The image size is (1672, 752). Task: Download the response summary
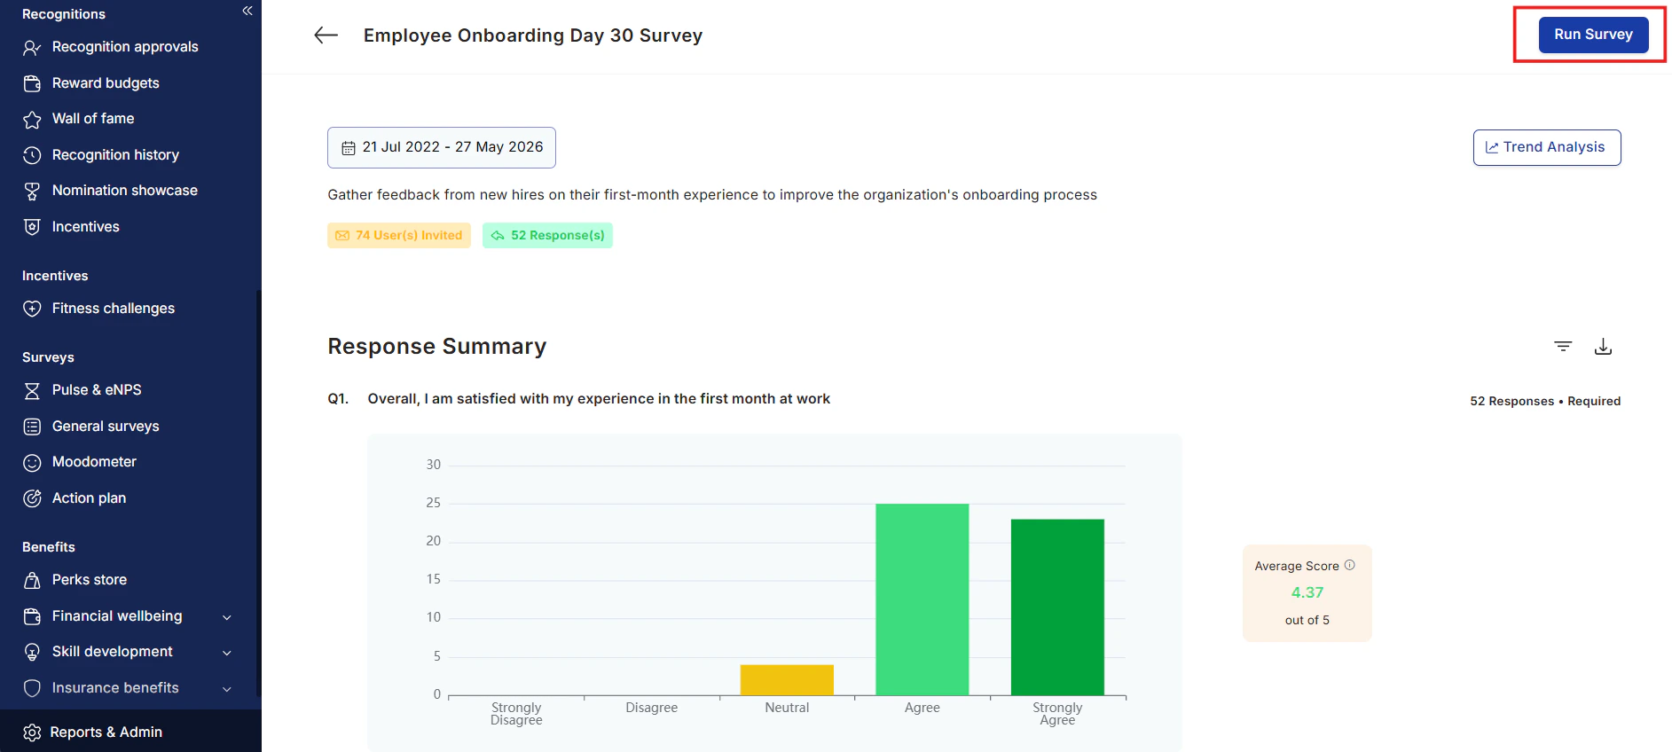[1603, 346]
